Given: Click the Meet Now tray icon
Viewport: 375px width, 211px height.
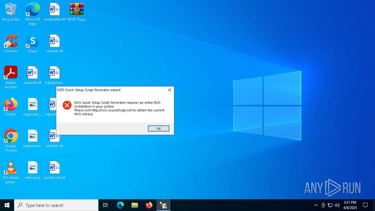Looking at the screenshot, I should [x=323, y=205].
